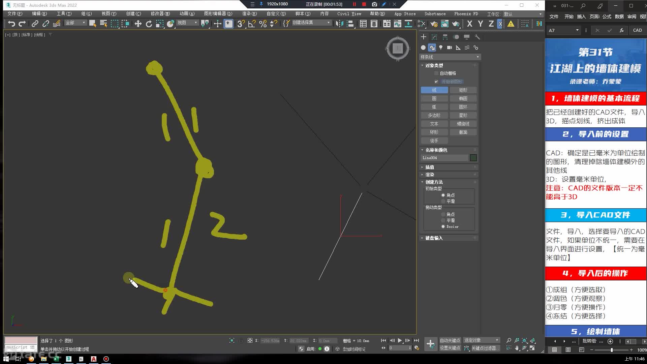Select 角点 under 初始类型
The height and width of the screenshot is (364, 647).
pyautogui.click(x=443, y=195)
